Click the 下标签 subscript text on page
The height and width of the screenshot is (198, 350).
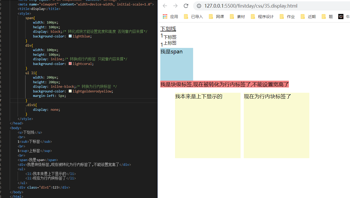point(170,37)
